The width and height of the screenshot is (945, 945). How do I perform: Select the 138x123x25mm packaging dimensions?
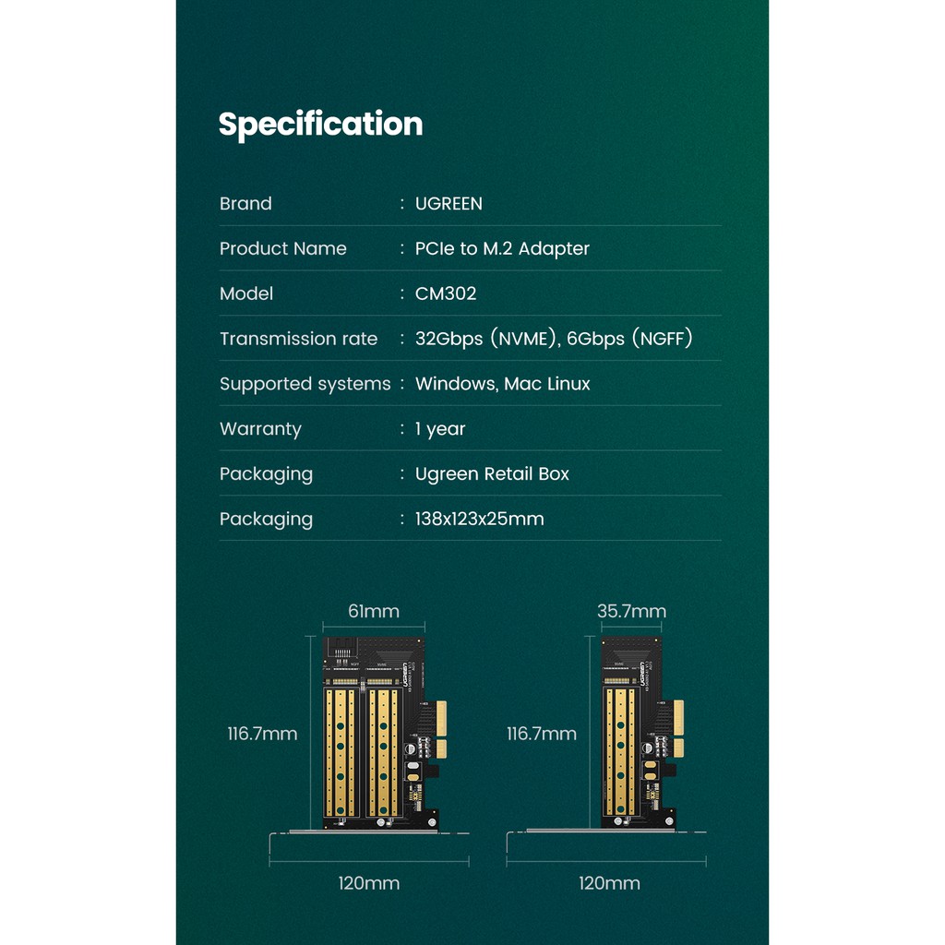[x=479, y=520]
